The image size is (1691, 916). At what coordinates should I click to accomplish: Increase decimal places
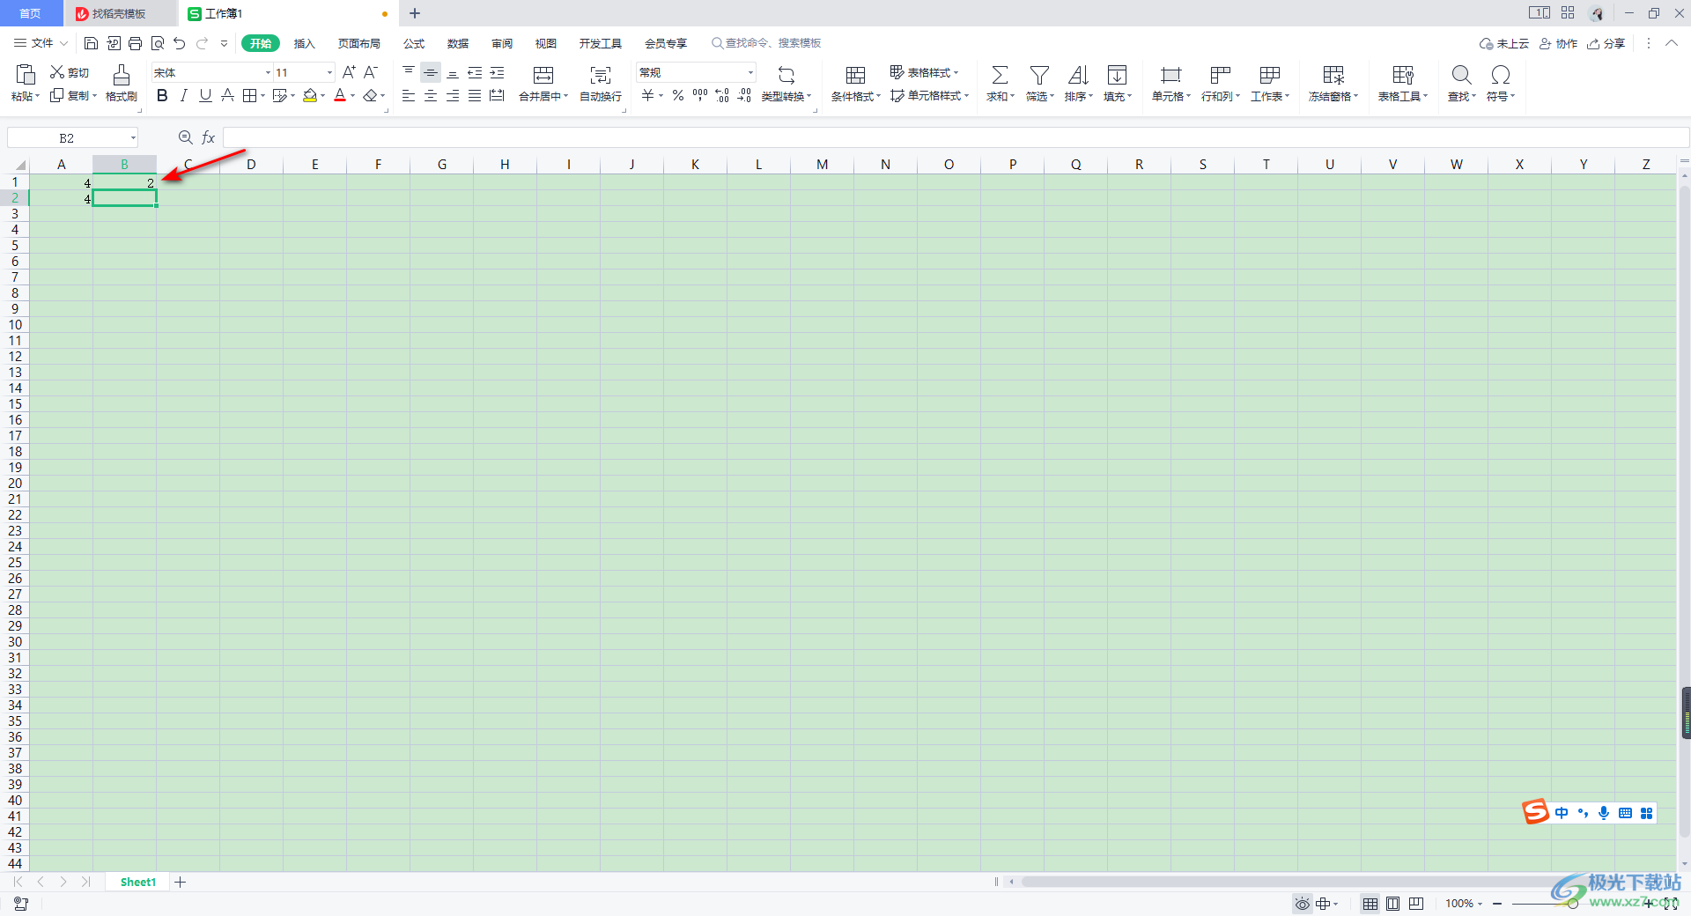click(x=722, y=95)
